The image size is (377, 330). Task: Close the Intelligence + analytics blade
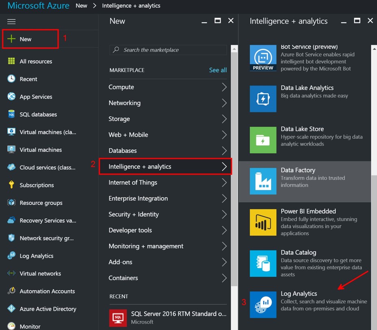[x=370, y=21]
